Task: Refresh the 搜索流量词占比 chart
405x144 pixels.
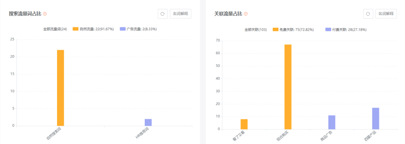Action: [162, 14]
